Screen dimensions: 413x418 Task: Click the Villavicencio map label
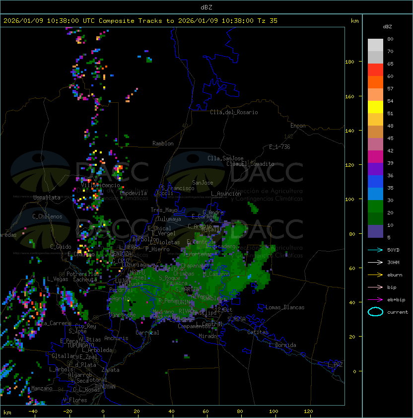coord(100,185)
